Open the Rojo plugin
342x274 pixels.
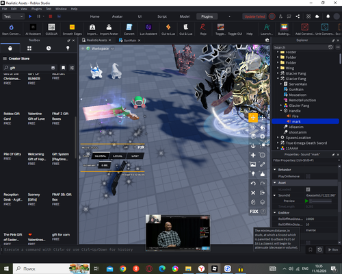pyautogui.click(x=203, y=29)
